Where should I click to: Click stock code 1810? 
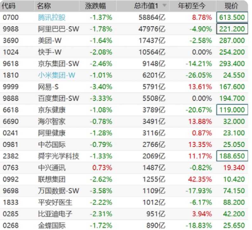11,75
